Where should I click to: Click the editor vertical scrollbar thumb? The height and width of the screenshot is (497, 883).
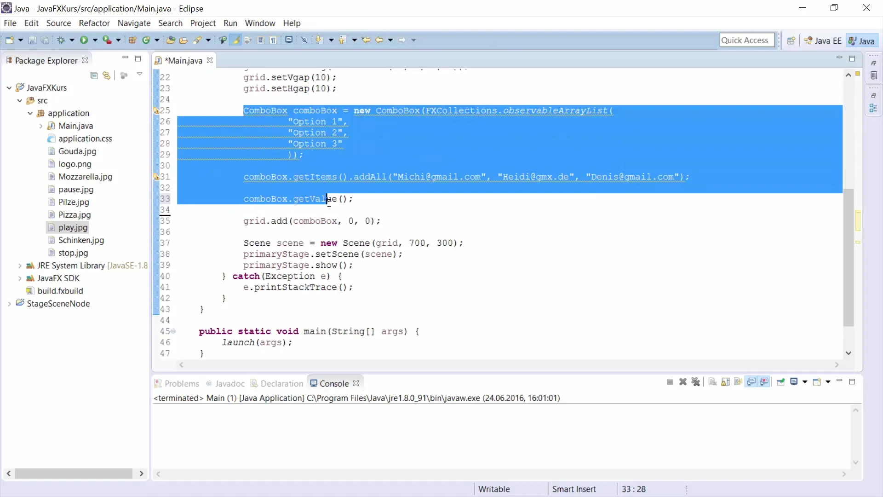pos(849,258)
